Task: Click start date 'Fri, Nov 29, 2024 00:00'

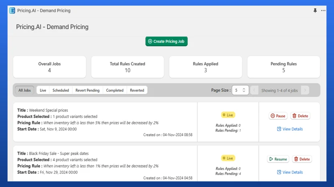Action: coord(58,172)
